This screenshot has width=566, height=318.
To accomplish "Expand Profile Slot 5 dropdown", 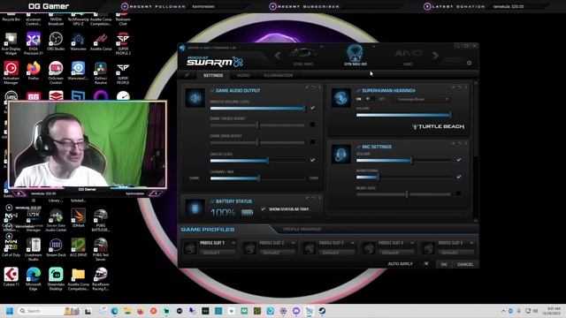I will (471, 243).
